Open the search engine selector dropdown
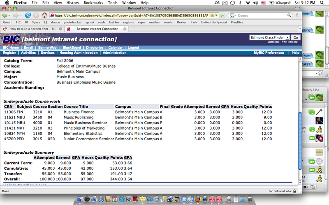This screenshot has height=205, width=329. [x=233, y=15]
